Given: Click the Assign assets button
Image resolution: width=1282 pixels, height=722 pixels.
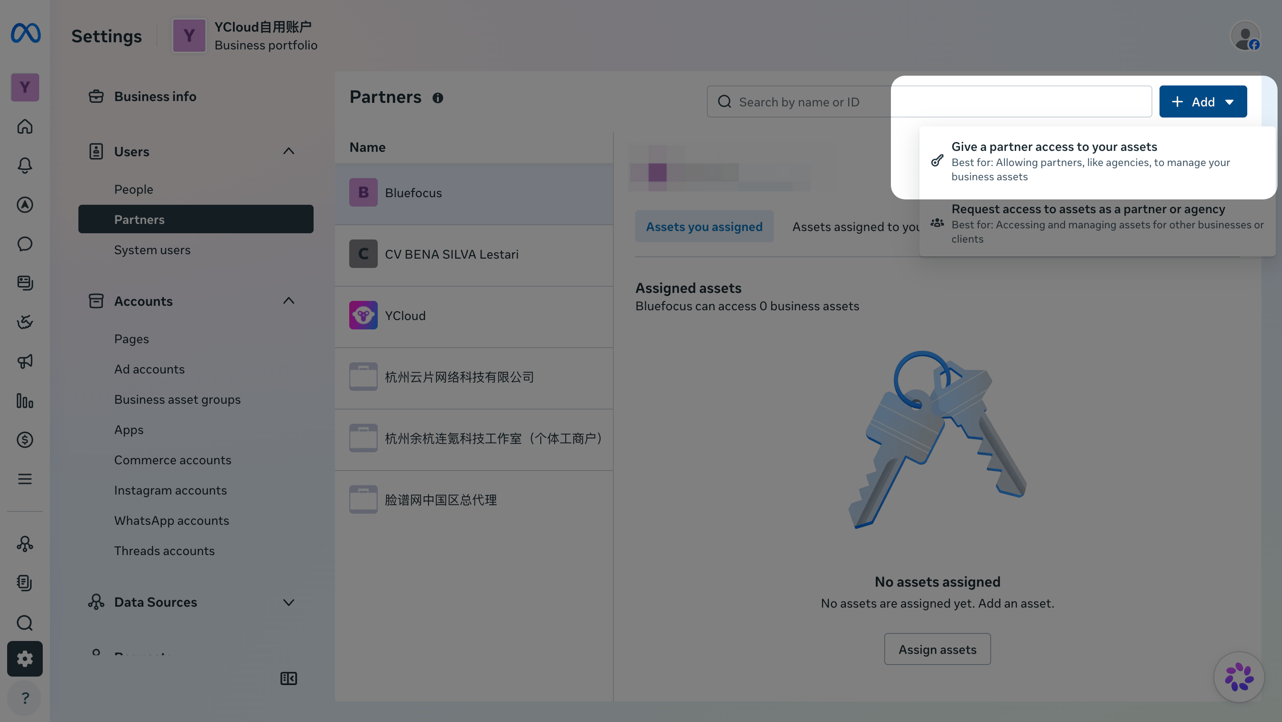Looking at the screenshot, I should click(x=937, y=649).
